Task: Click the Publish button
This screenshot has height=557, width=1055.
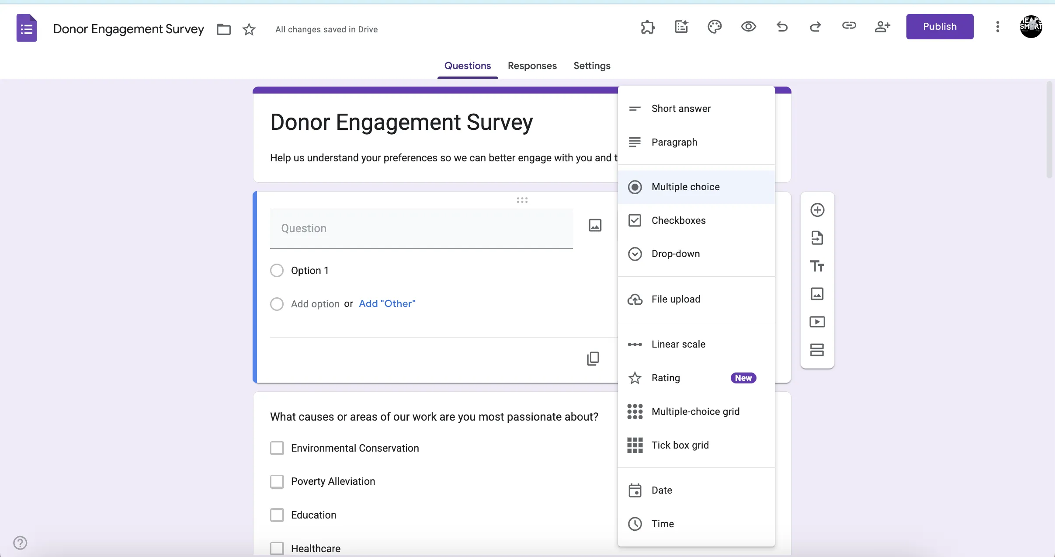Action: coord(940,27)
